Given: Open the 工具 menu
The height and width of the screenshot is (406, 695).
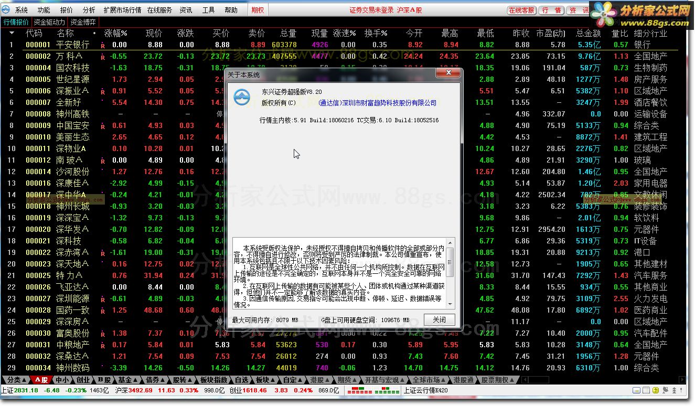Looking at the screenshot, I should click(208, 10).
